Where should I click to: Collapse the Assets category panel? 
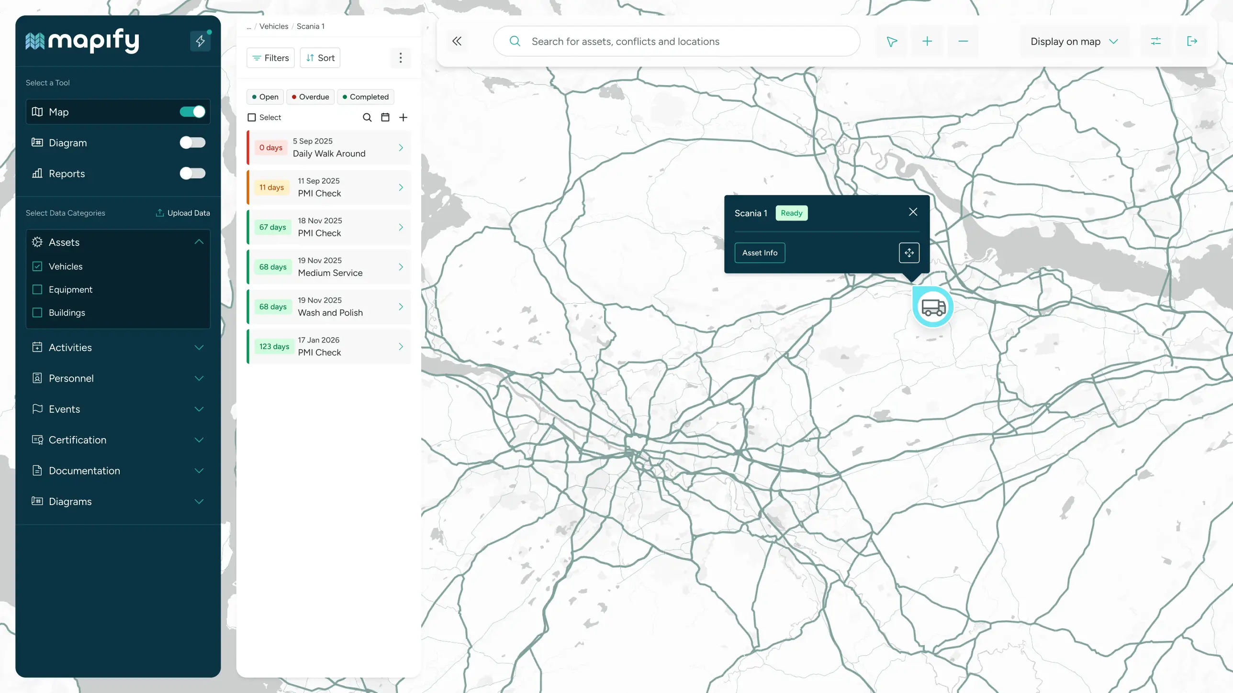coord(198,242)
